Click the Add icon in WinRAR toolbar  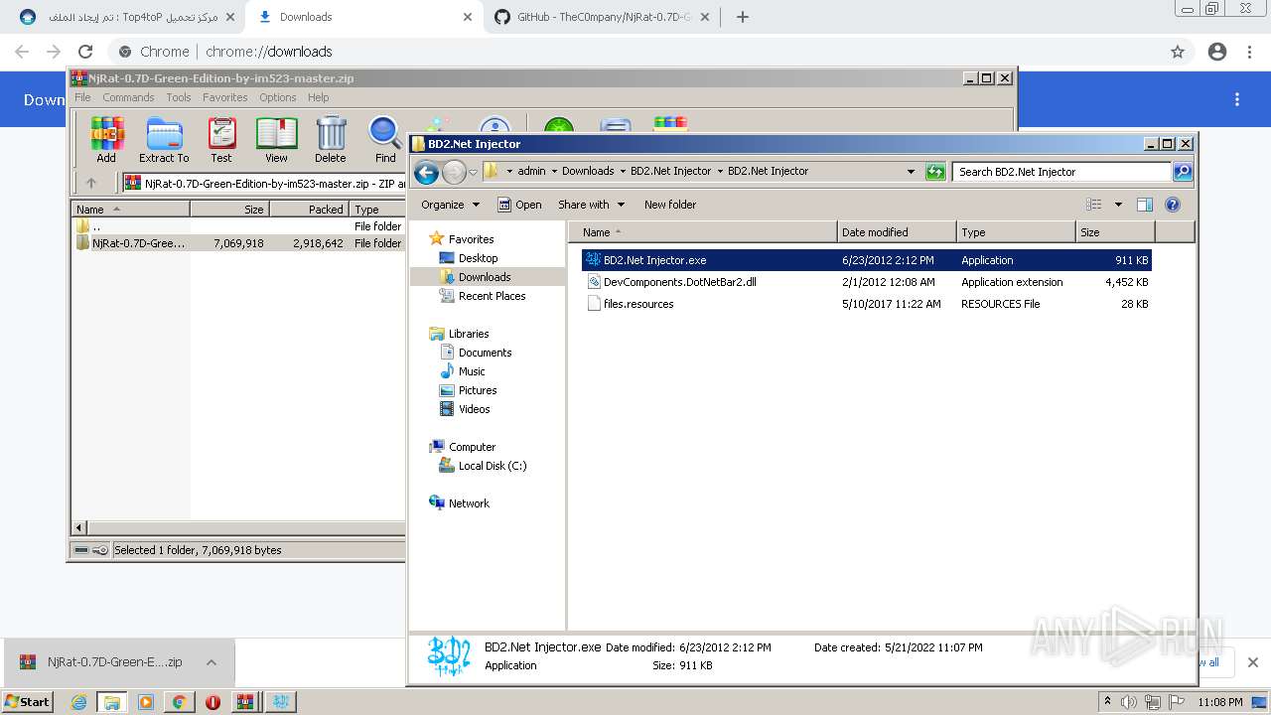tap(106, 140)
